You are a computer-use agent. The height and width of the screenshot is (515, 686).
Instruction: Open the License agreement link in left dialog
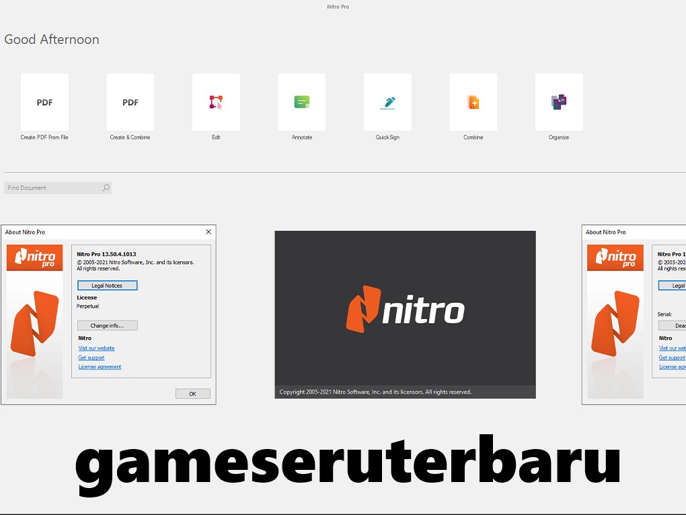pos(100,367)
